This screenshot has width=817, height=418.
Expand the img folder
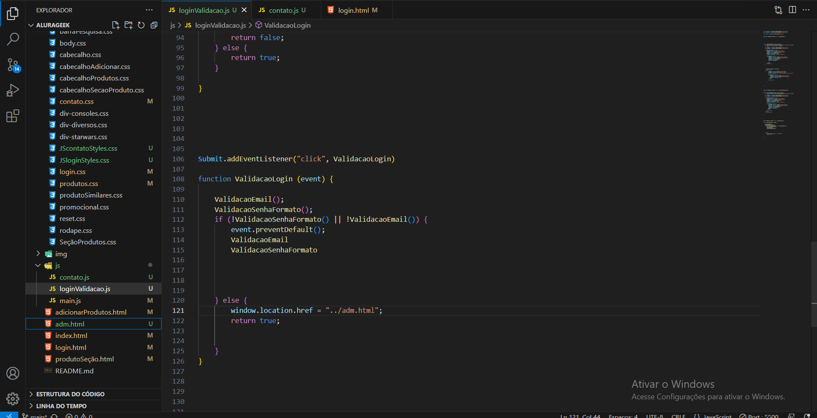tap(94, 254)
